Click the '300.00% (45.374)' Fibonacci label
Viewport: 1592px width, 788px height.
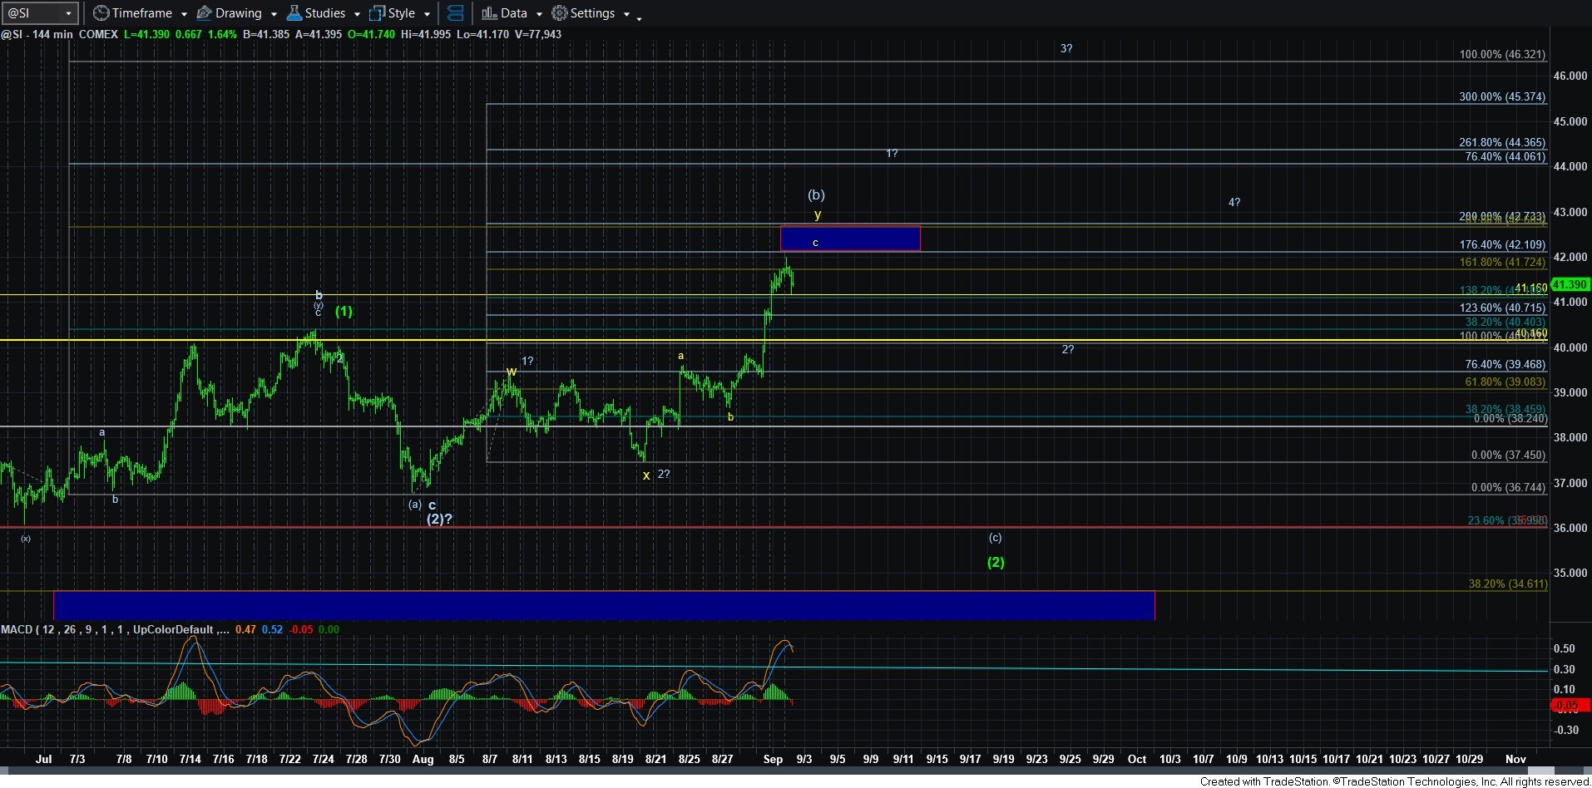coord(1502,97)
